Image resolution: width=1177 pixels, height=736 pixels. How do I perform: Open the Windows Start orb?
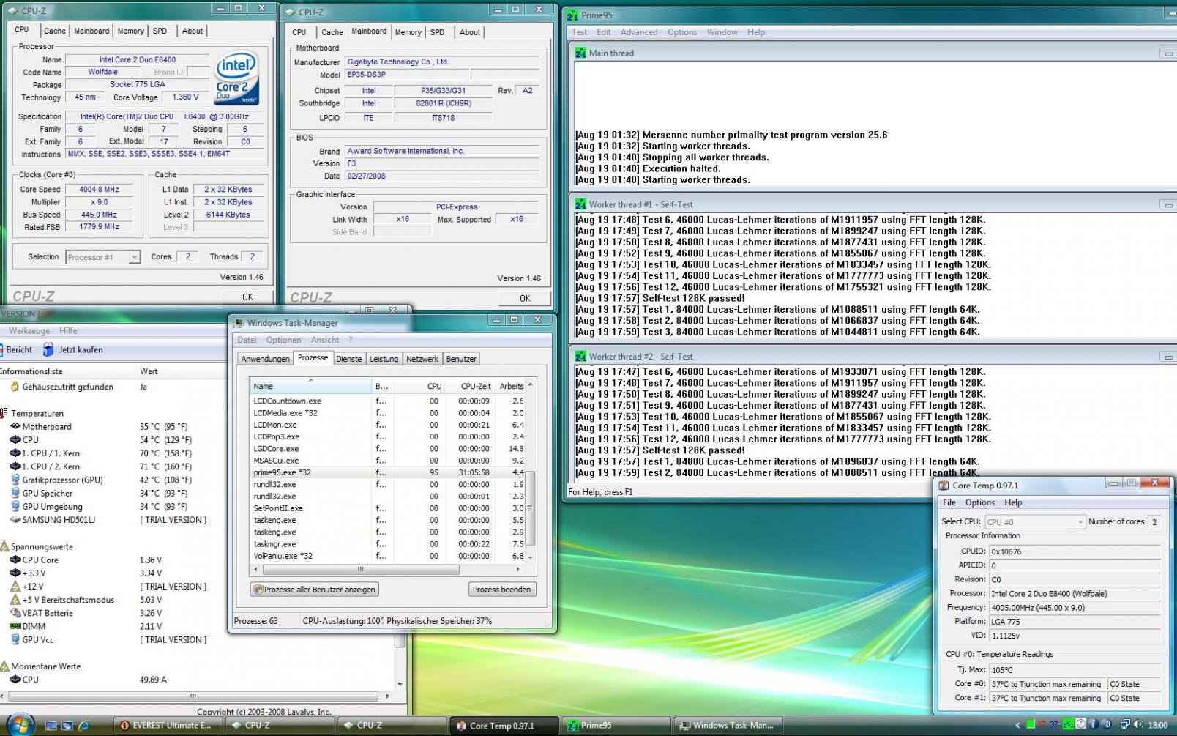coord(20,724)
